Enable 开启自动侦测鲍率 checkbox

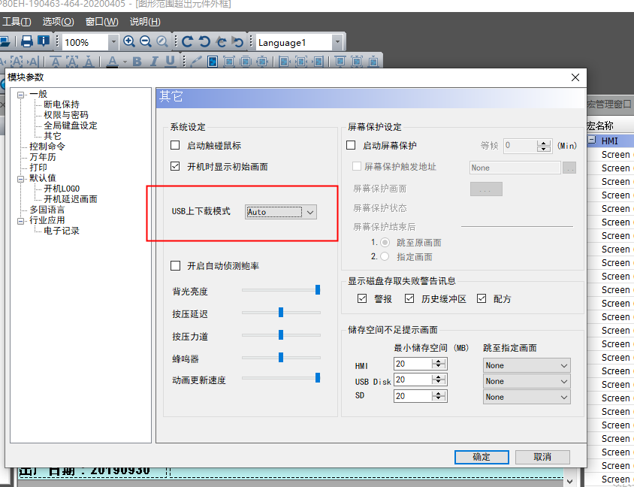pyautogui.click(x=176, y=266)
